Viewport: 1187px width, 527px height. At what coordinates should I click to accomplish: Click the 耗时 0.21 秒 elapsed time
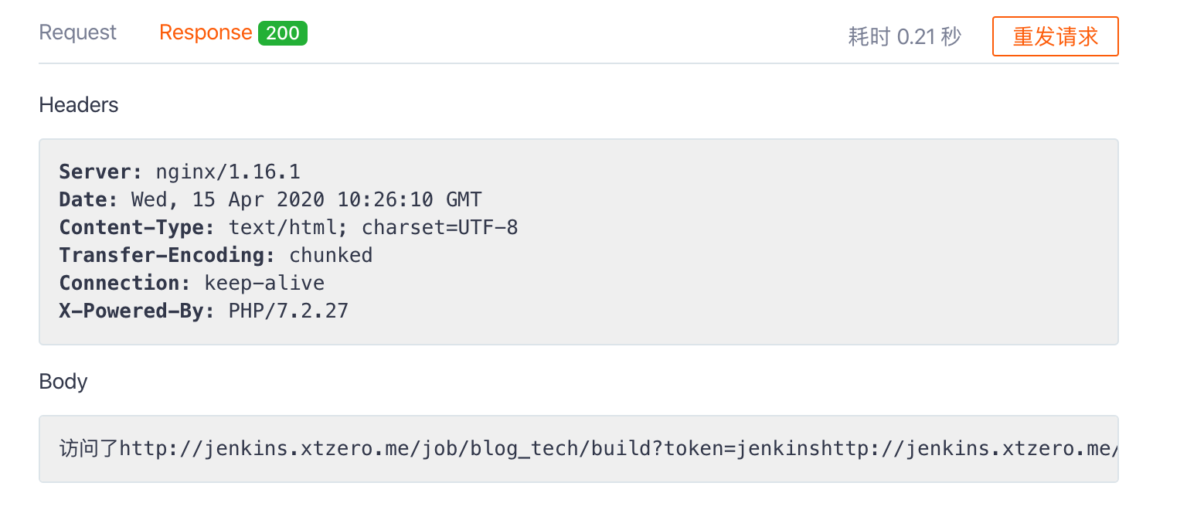[x=904, y=36]
